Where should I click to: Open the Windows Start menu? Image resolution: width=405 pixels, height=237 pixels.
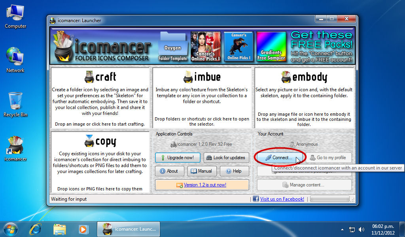[x=11, y=229]
